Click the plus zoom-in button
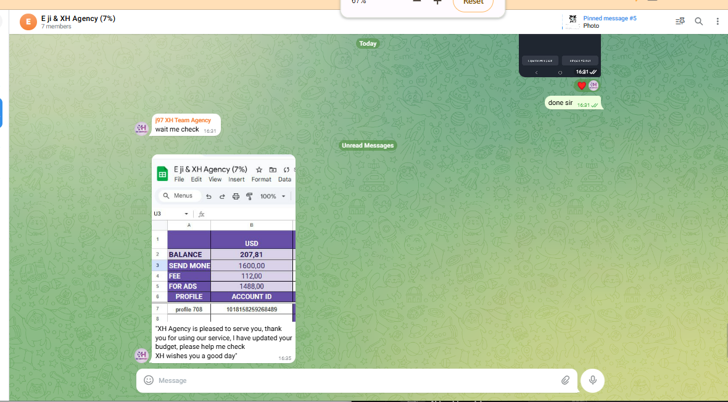Image resolution: width=728 pixels, height=402 pixels. tap(437, 2)
